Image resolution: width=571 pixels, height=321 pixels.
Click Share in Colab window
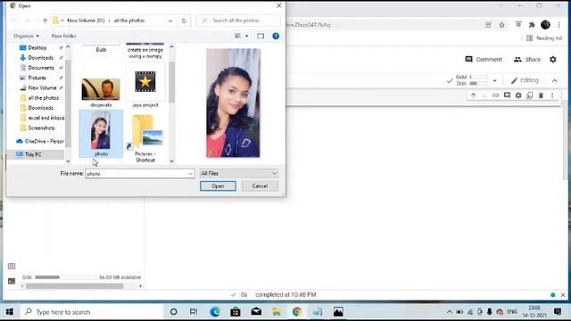click(x=527, y=60)
